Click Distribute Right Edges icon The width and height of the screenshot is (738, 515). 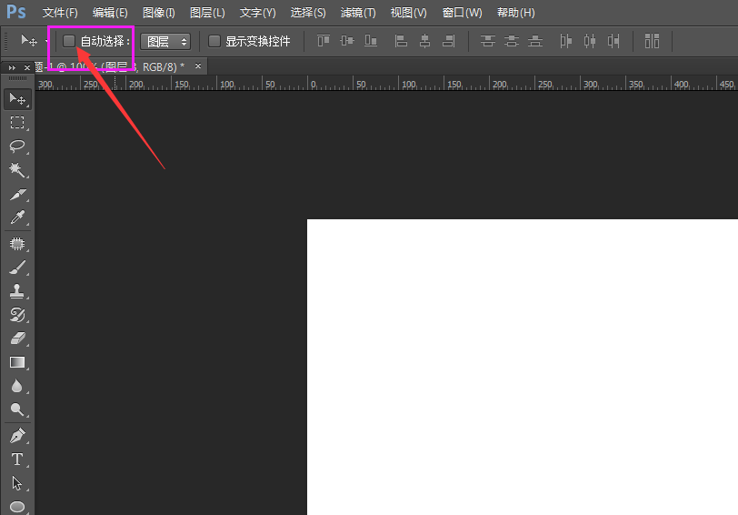tap(613, 41)
